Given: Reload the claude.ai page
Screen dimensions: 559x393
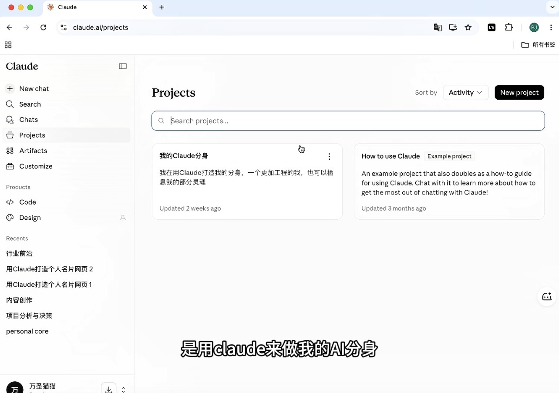Looking at the screenshot, I should (44, 27).
